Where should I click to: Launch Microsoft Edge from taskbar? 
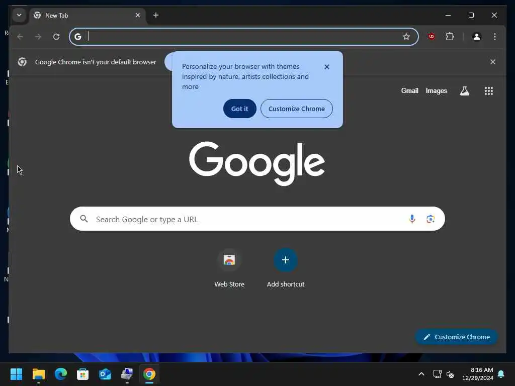[x=61, y=374]
